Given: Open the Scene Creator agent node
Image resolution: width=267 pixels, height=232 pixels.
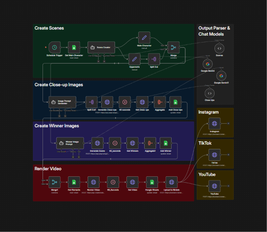Looking at the screenshot, I should [101, 47].
